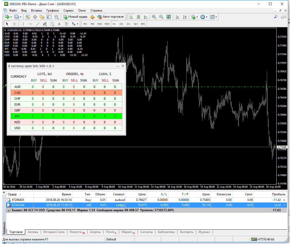290x244 pixels.
Task: Expand the New Chart dropdown arrow
Action: 11,17
